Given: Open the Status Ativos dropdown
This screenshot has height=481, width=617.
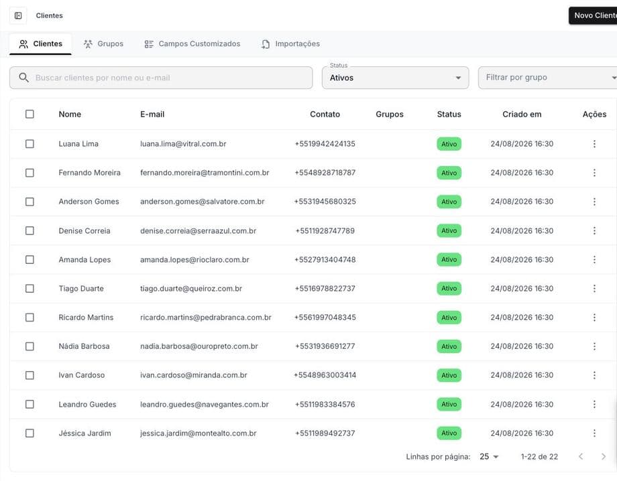Looking at the screenshot, I should point(395,78).
